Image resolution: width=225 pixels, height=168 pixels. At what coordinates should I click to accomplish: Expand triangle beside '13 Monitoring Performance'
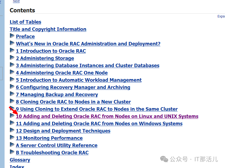12,137
